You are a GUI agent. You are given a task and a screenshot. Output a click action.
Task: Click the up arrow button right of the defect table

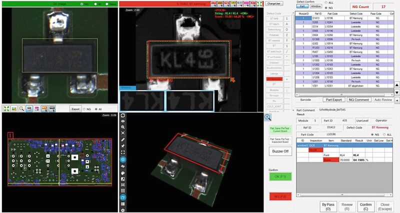pos(397,84)
